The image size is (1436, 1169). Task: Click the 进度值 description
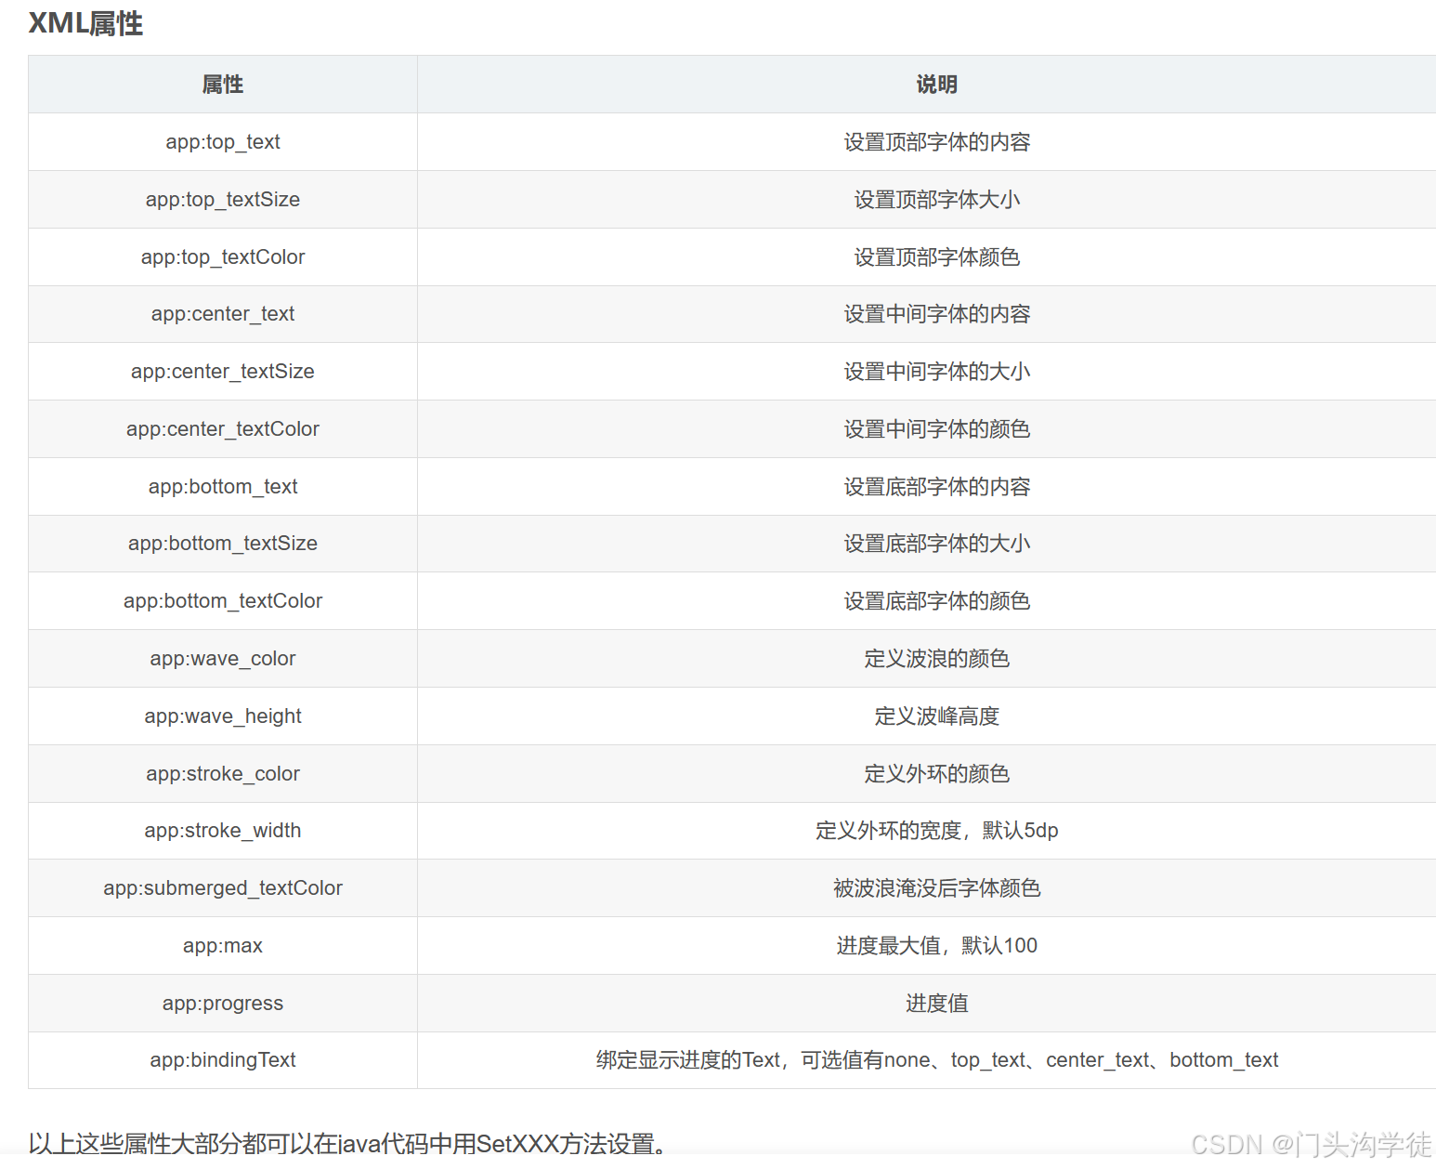936,1004
